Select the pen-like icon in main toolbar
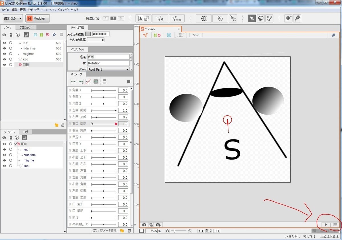Image resolution: width=342 pixels, height=240 pixels. (x=297, y=19)
